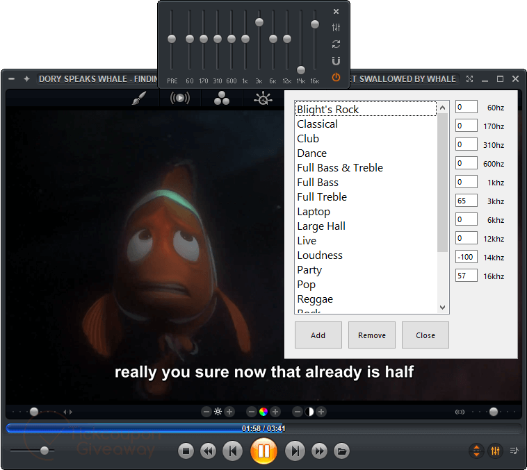
Task: Decrease saturation with the minus button
Action: click(252, 412)
